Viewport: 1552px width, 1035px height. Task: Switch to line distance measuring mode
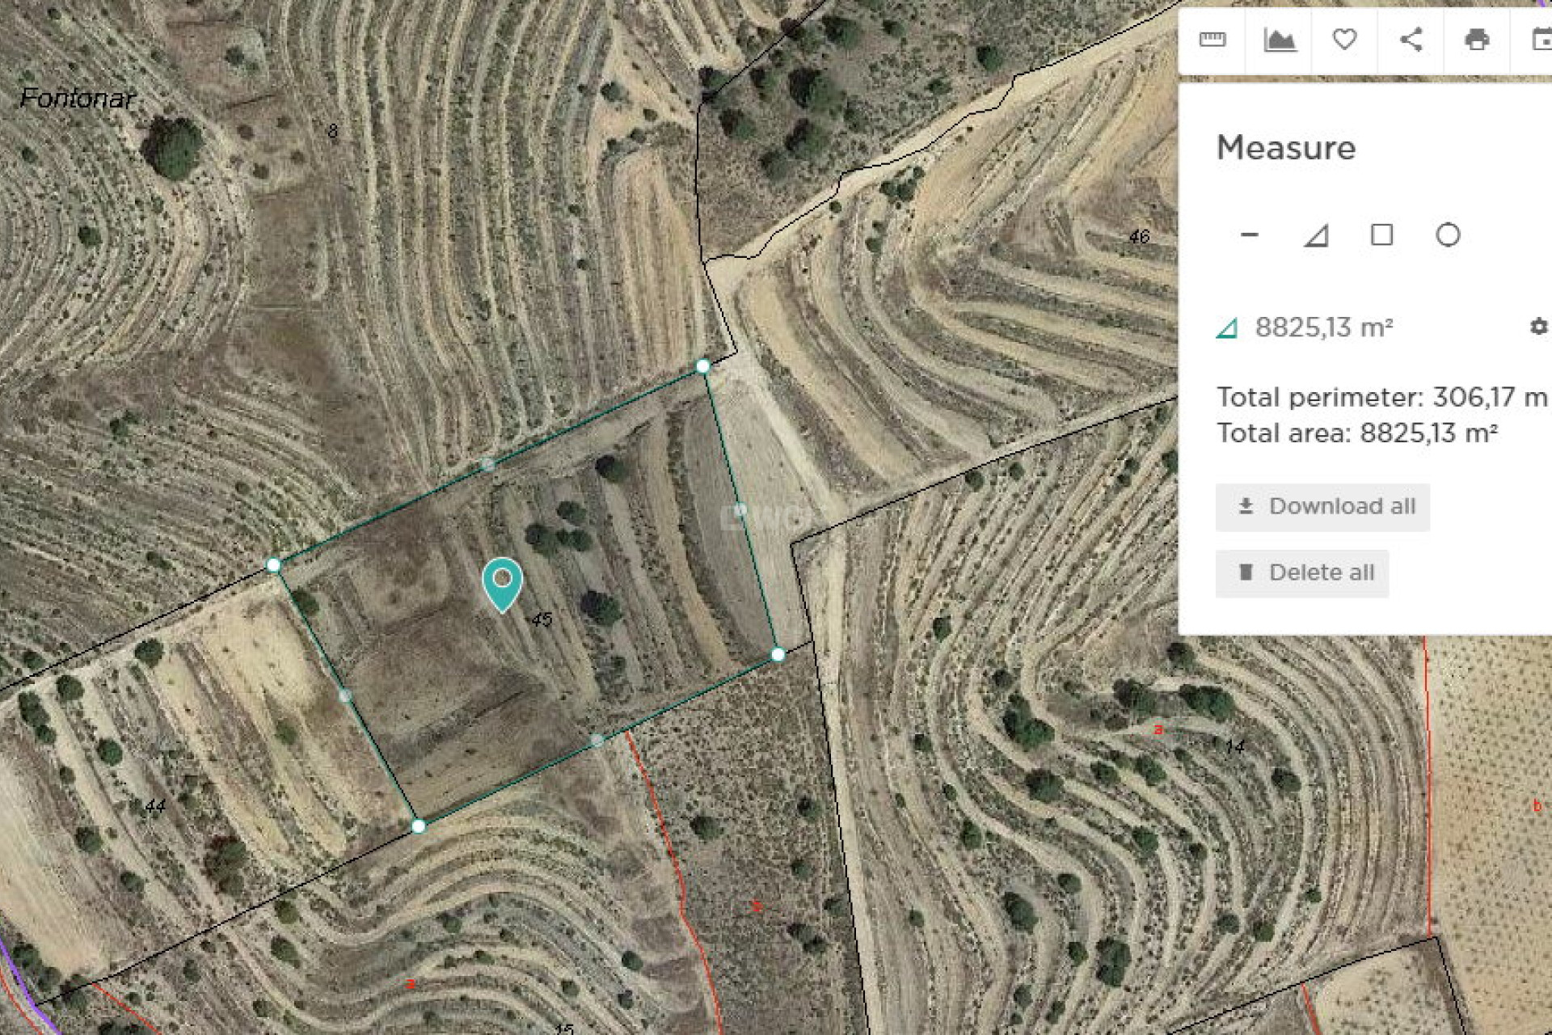(1250, 235)
